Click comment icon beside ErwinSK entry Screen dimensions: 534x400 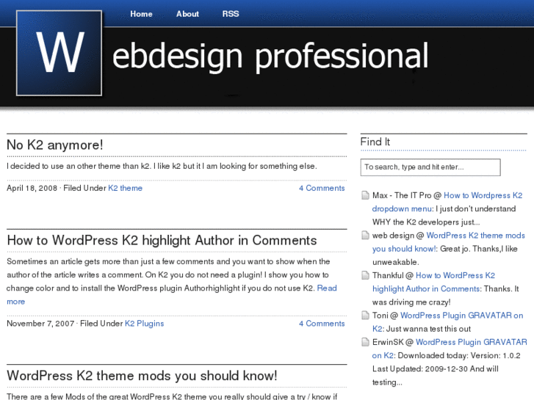pos(365,342)
